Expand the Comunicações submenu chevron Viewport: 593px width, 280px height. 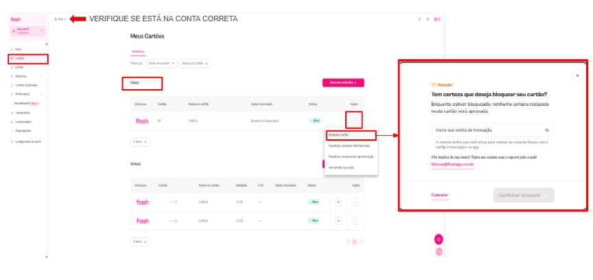pyautogui.click(x=40, y=122)
